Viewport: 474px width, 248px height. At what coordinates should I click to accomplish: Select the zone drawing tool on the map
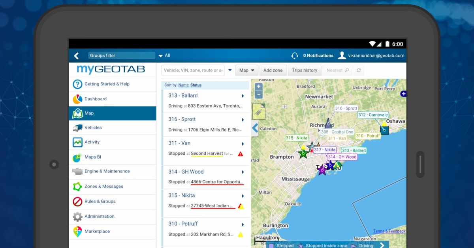259,111
